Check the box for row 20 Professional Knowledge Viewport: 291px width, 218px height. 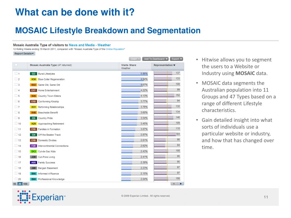click(x=16, y=179)
